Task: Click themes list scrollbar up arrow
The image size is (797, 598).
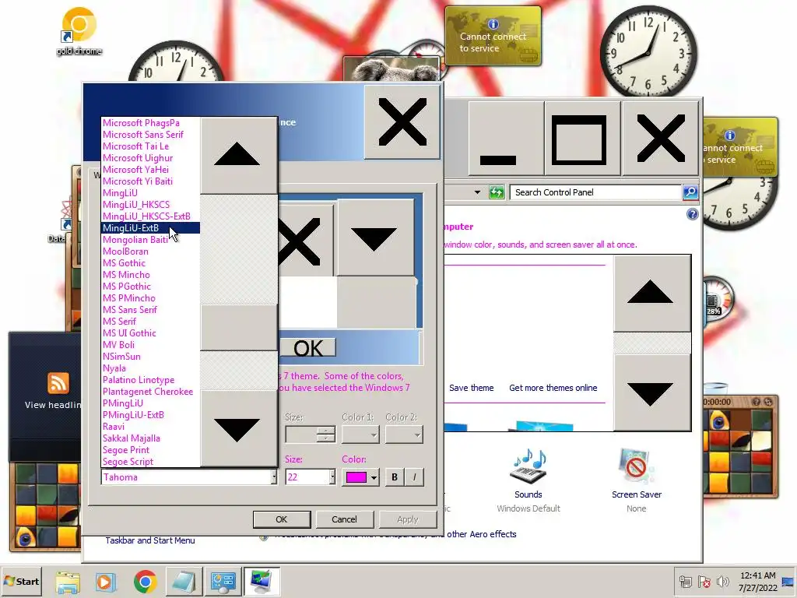Action: tap(652, 294)
